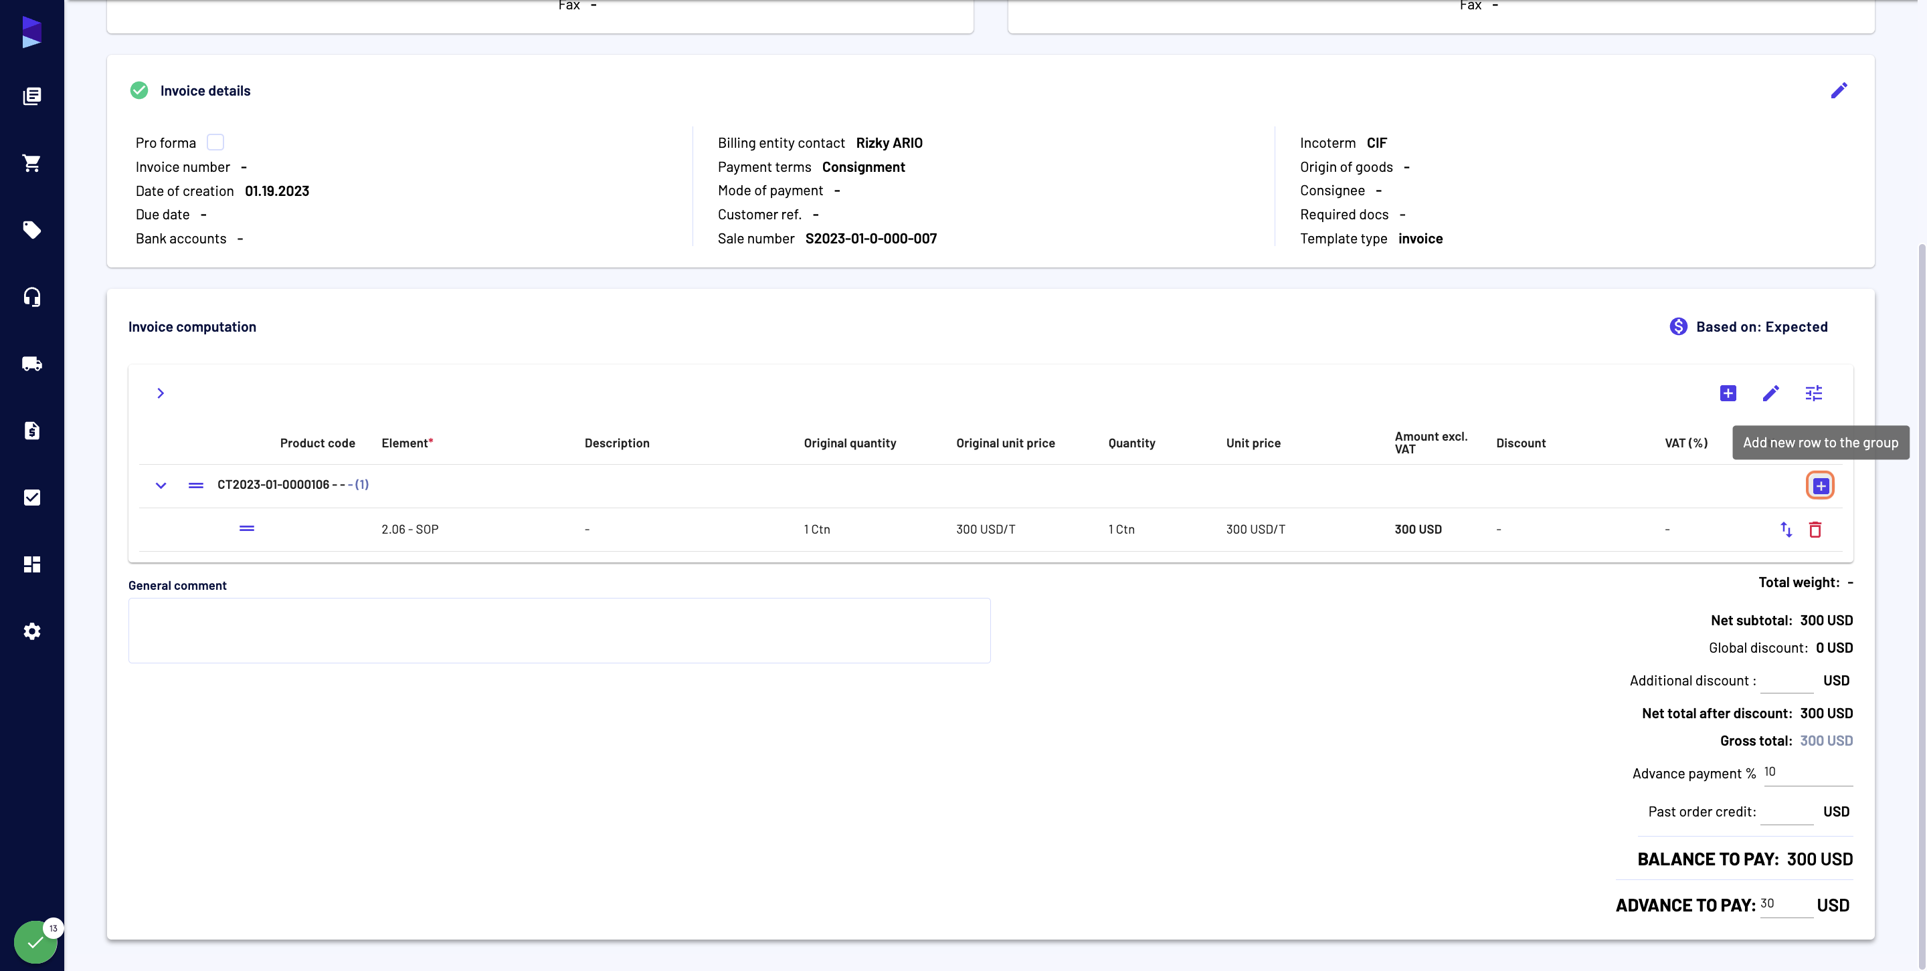This screenshot has height=971, width=1927.
Task: Open the library documents sidebar icon
Action: [31, 96]
